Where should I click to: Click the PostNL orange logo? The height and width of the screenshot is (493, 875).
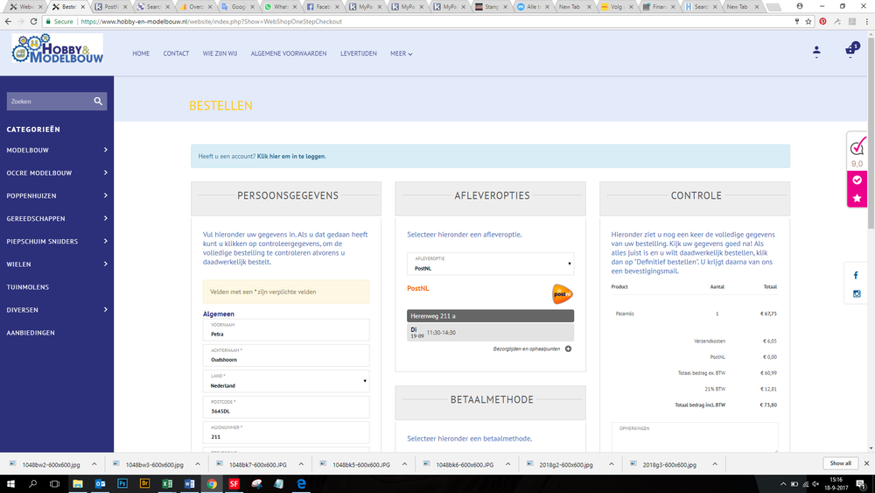click(x=562, y=293)
